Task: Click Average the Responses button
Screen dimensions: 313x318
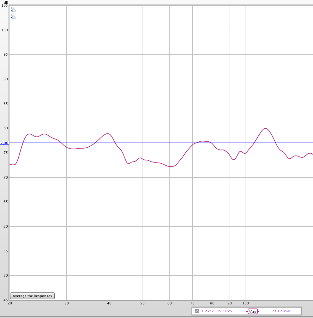Action: pyautogui.click(x=32, y=296)
